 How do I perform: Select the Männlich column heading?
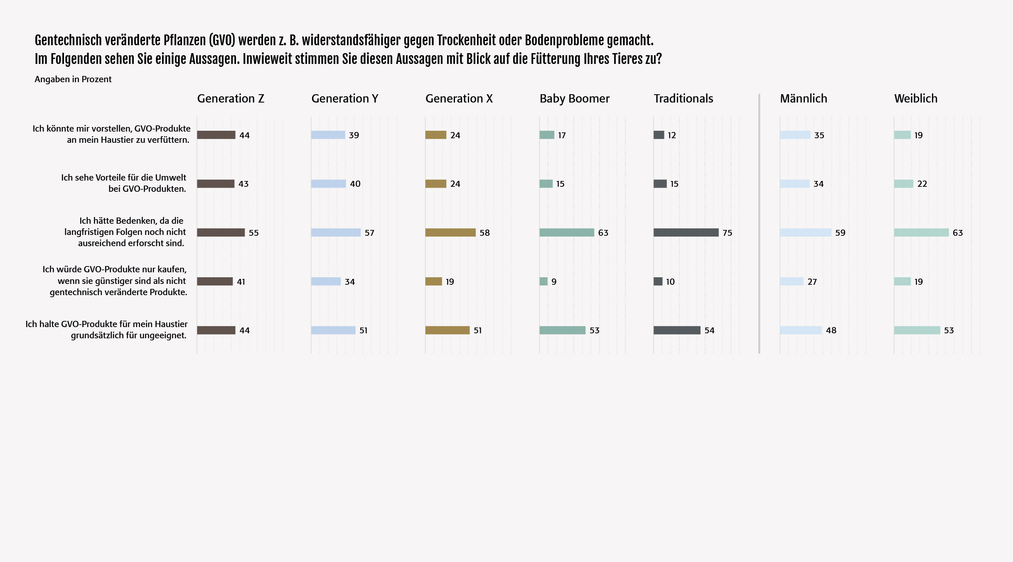click(x=804, y=99)
